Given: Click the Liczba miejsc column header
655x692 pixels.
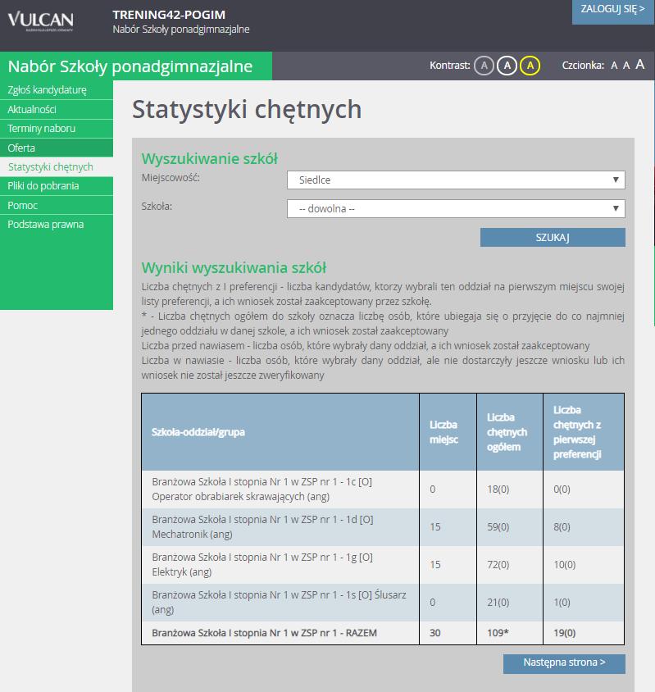Looking at the screenshot, I should (448, 432).
